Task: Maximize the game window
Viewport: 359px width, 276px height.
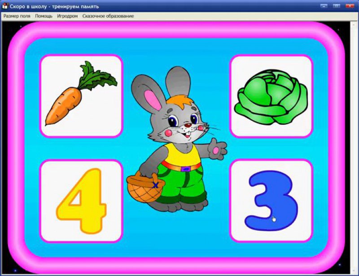Action: click(x=336, y=6)
